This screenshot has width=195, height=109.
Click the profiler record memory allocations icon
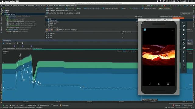tap(23, 43)
